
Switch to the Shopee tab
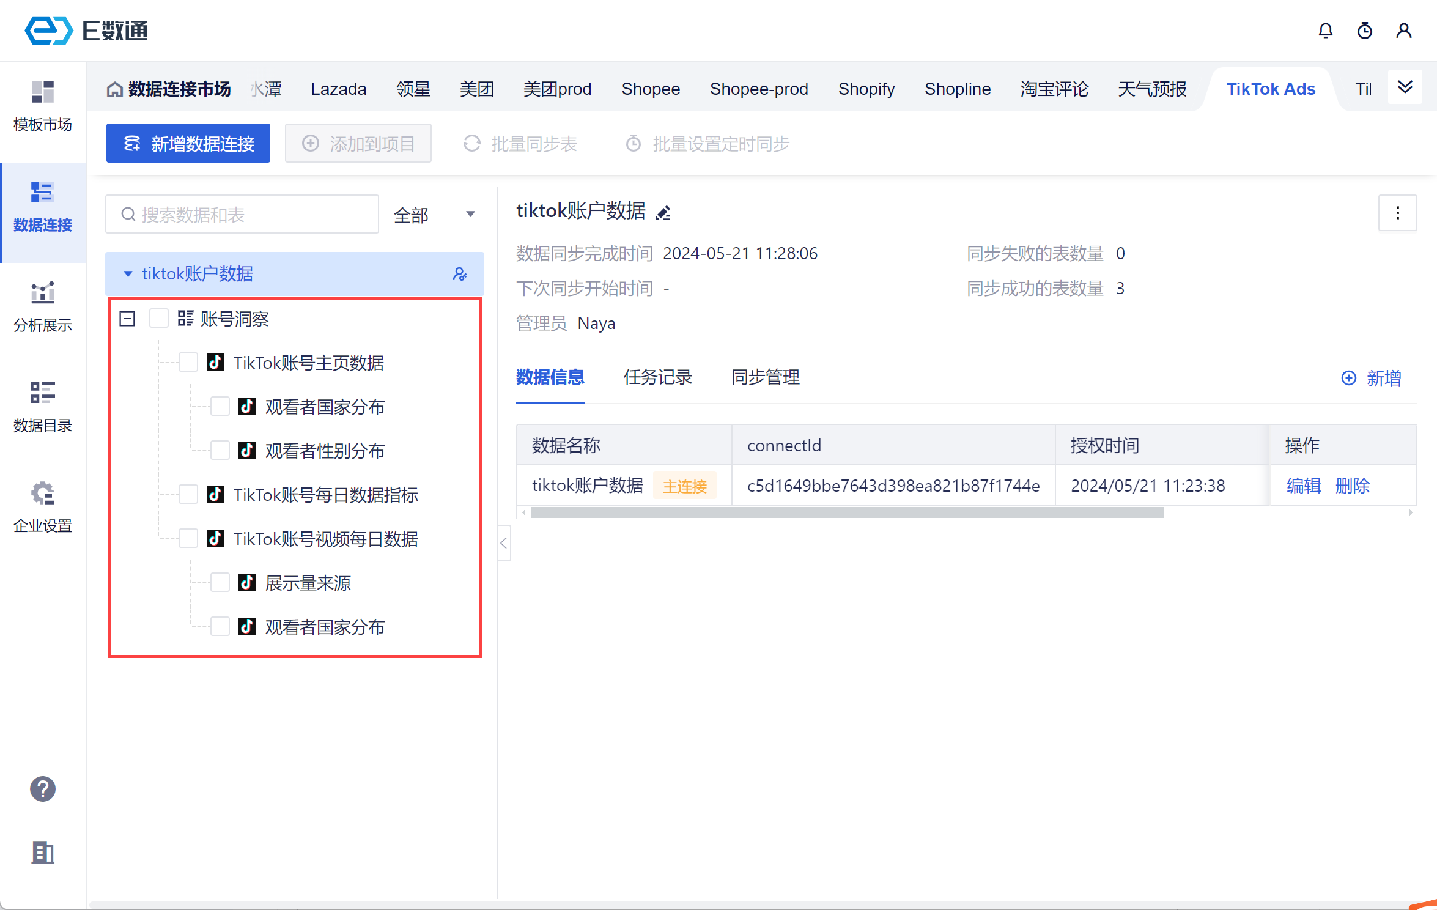point(651,89)
